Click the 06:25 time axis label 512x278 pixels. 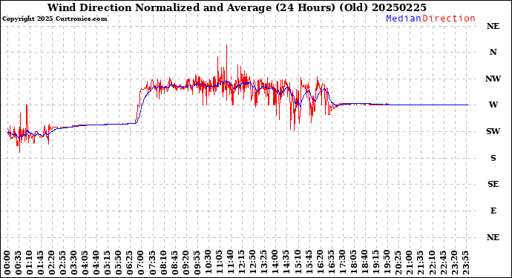(x=130, y=262)
